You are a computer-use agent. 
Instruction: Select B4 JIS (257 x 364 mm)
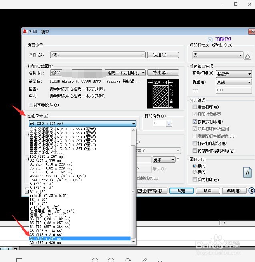[x=80, y=227]
